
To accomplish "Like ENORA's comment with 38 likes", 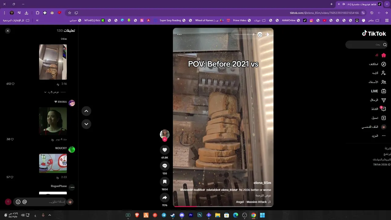I will pos(12,139).
